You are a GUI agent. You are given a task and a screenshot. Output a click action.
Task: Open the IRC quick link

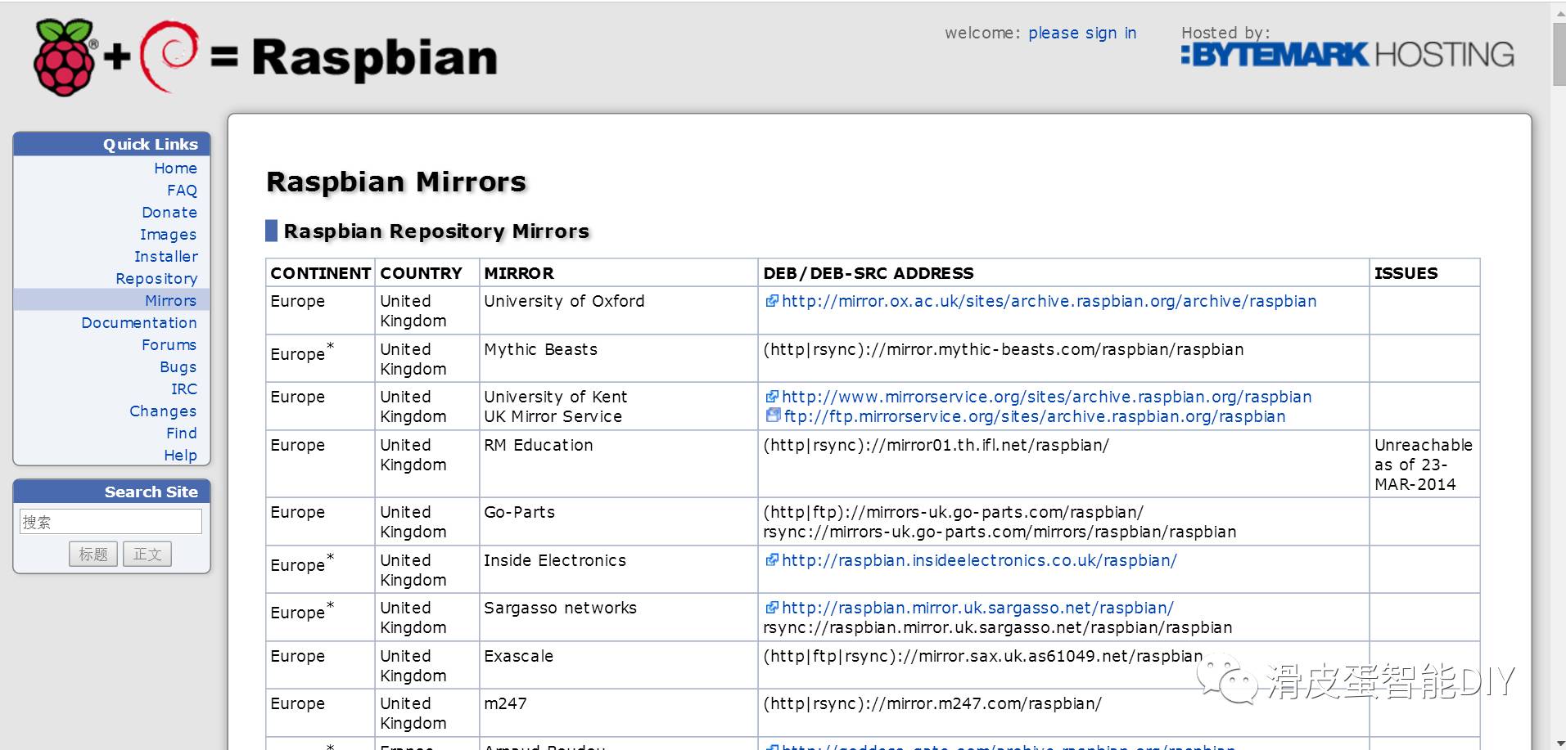coord(184,388)
